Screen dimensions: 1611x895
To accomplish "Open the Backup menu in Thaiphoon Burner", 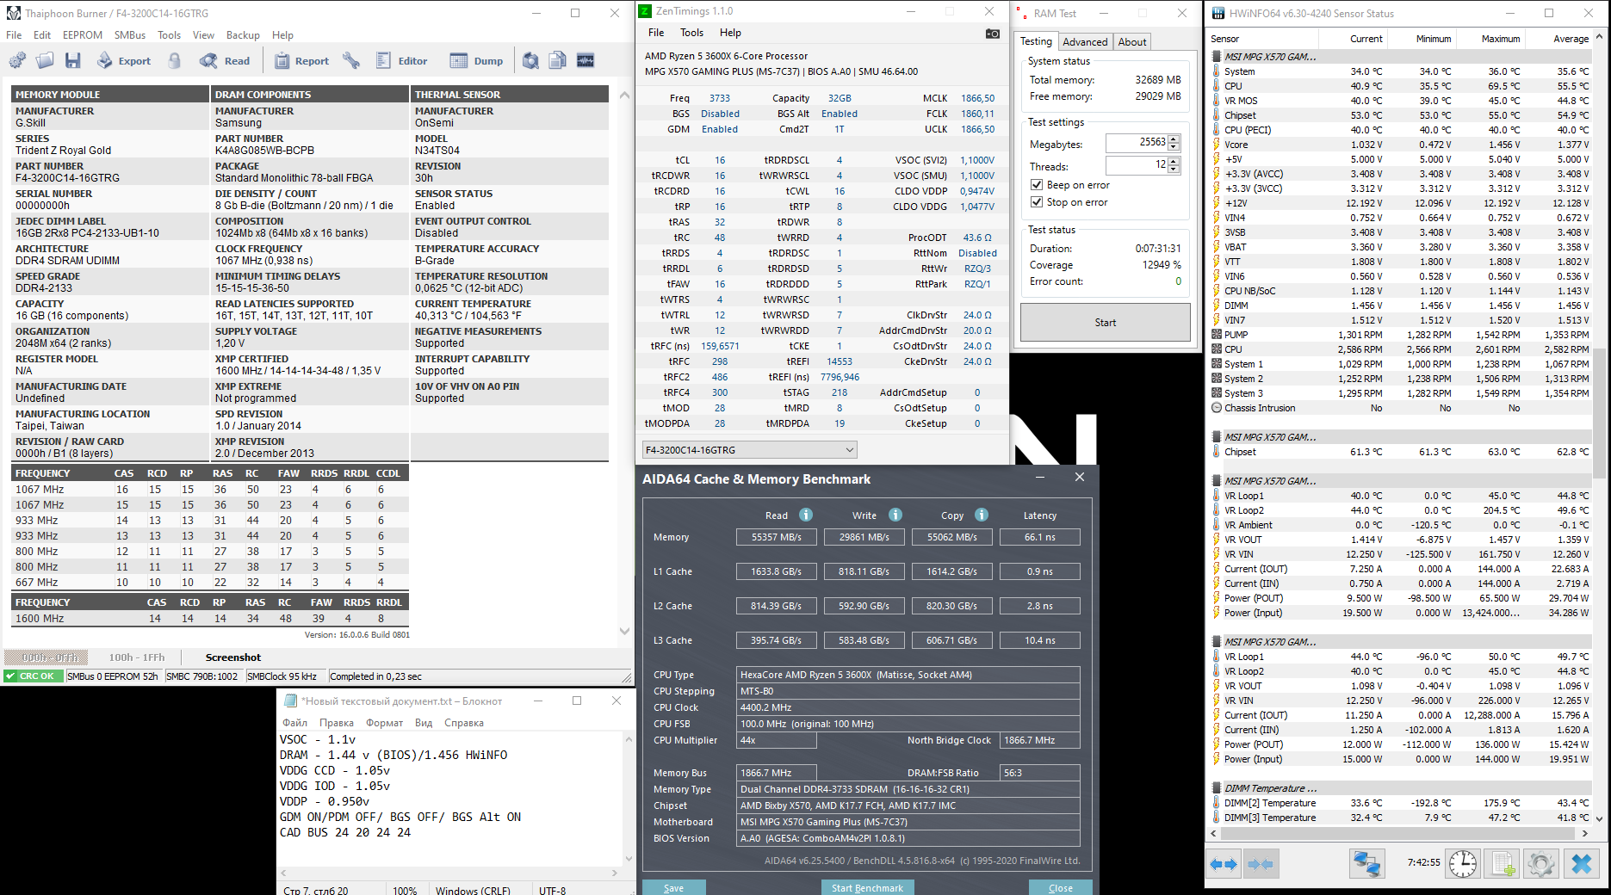I will click(x=243, y=35).
